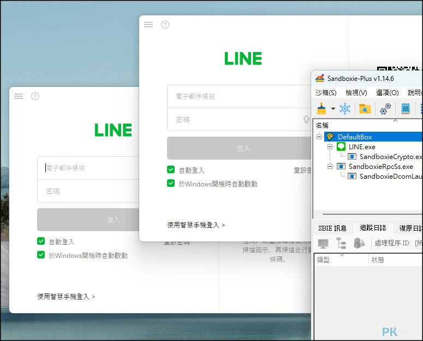Click 電子郵件帳號 field in front LINE window
423x341 pixels.
(x=239, y=97)
